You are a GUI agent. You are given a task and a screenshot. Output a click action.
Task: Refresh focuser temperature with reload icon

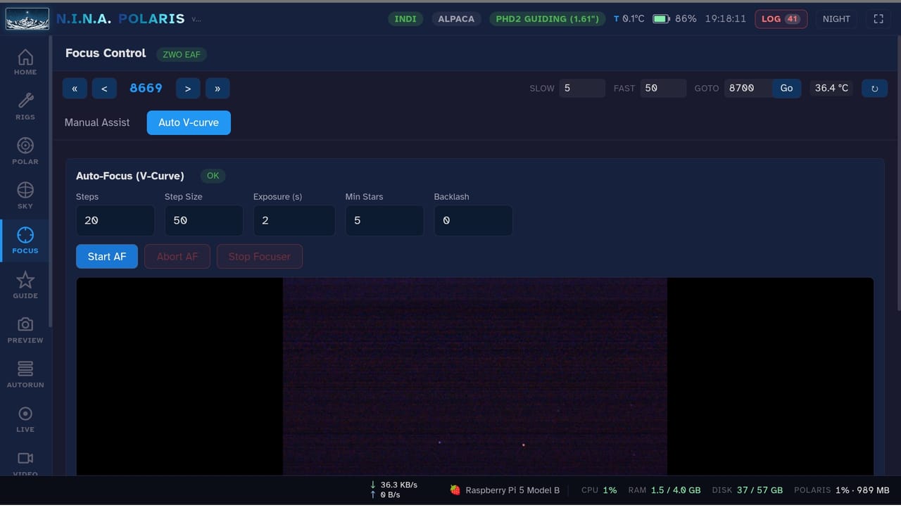875,89
